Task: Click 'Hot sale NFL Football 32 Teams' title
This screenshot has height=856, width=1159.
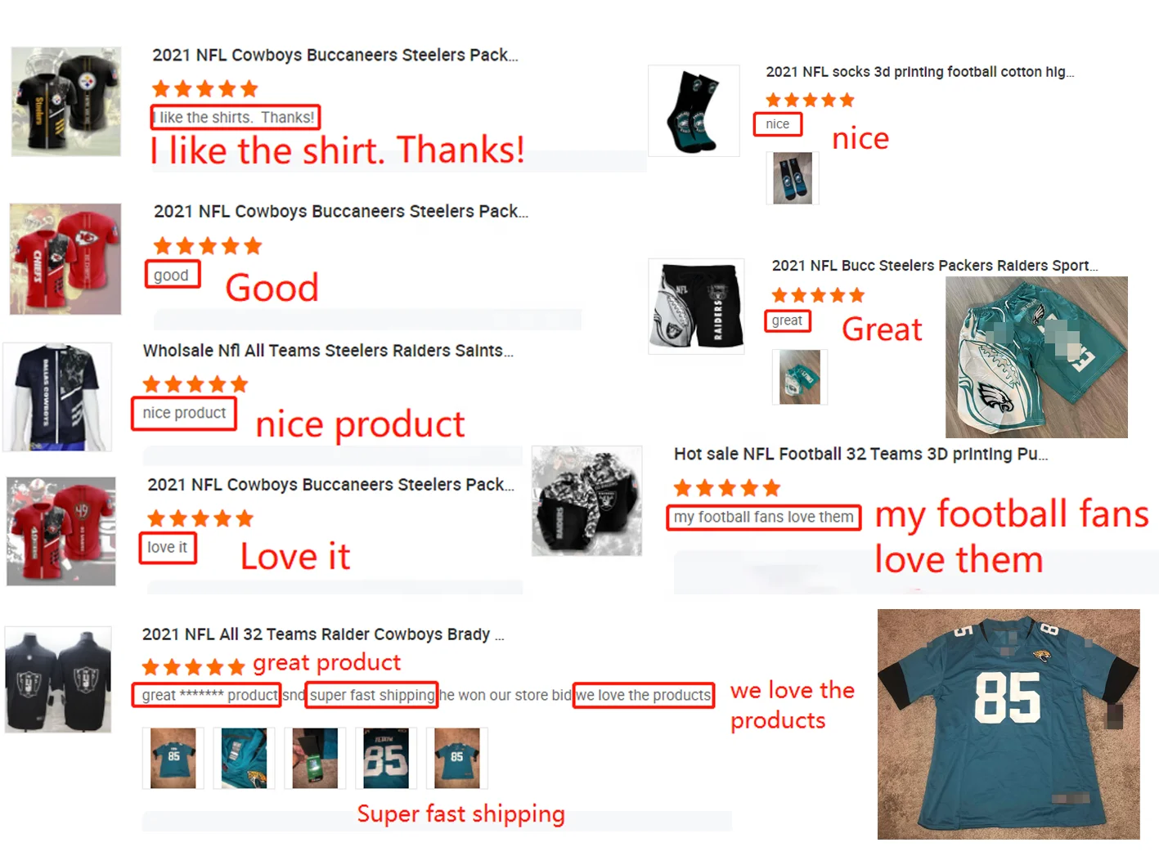Action: click(860, 454)
